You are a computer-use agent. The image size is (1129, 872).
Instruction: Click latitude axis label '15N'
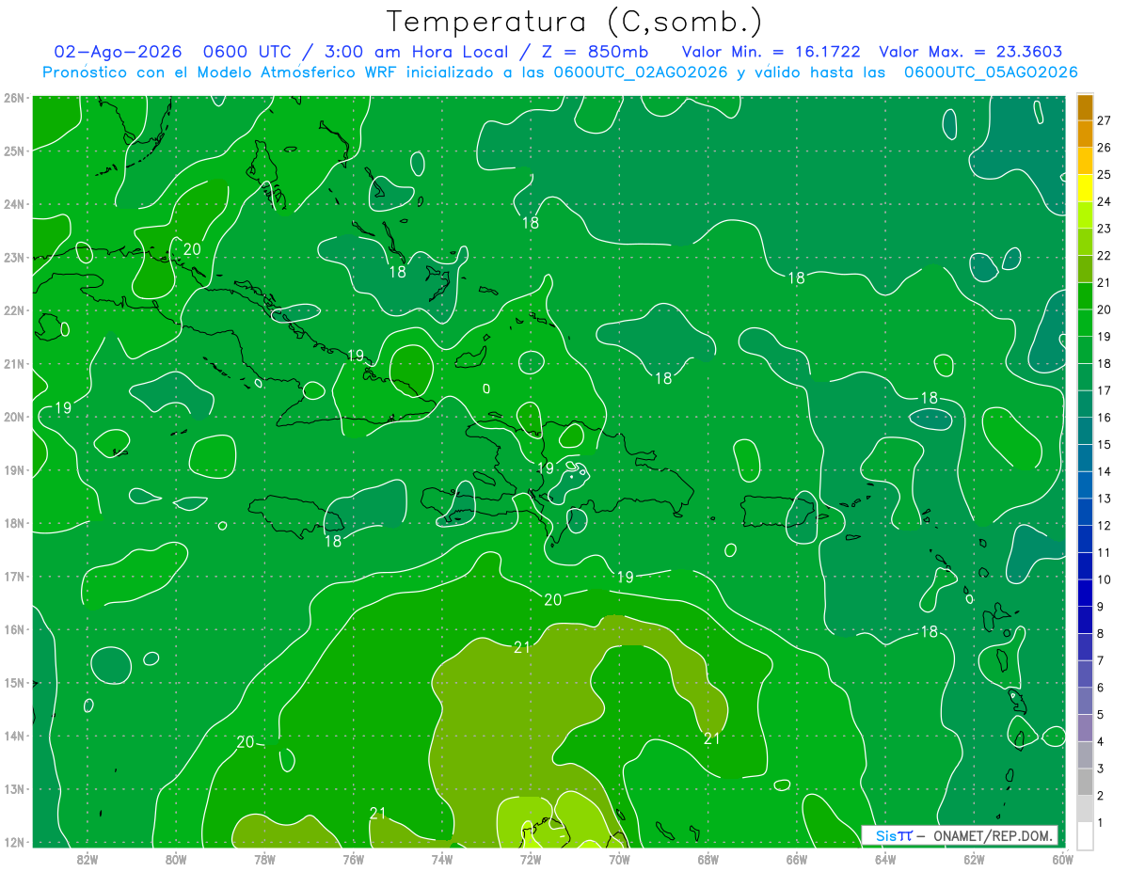13,682
